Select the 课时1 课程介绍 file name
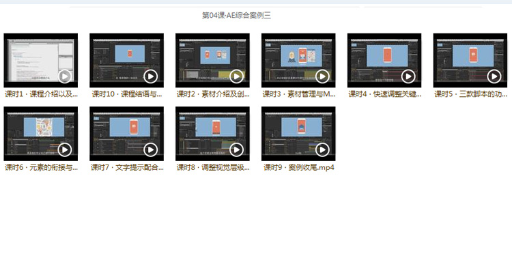Screen dimensions: 512x256 pyautogui.click(x=41, y=94)
